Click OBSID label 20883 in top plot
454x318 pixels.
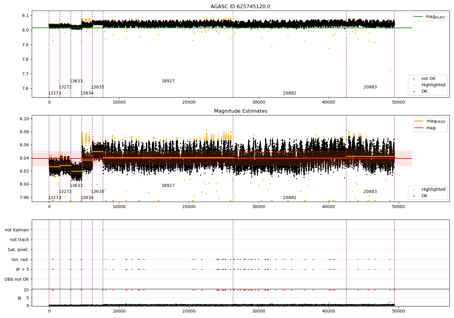370,87
